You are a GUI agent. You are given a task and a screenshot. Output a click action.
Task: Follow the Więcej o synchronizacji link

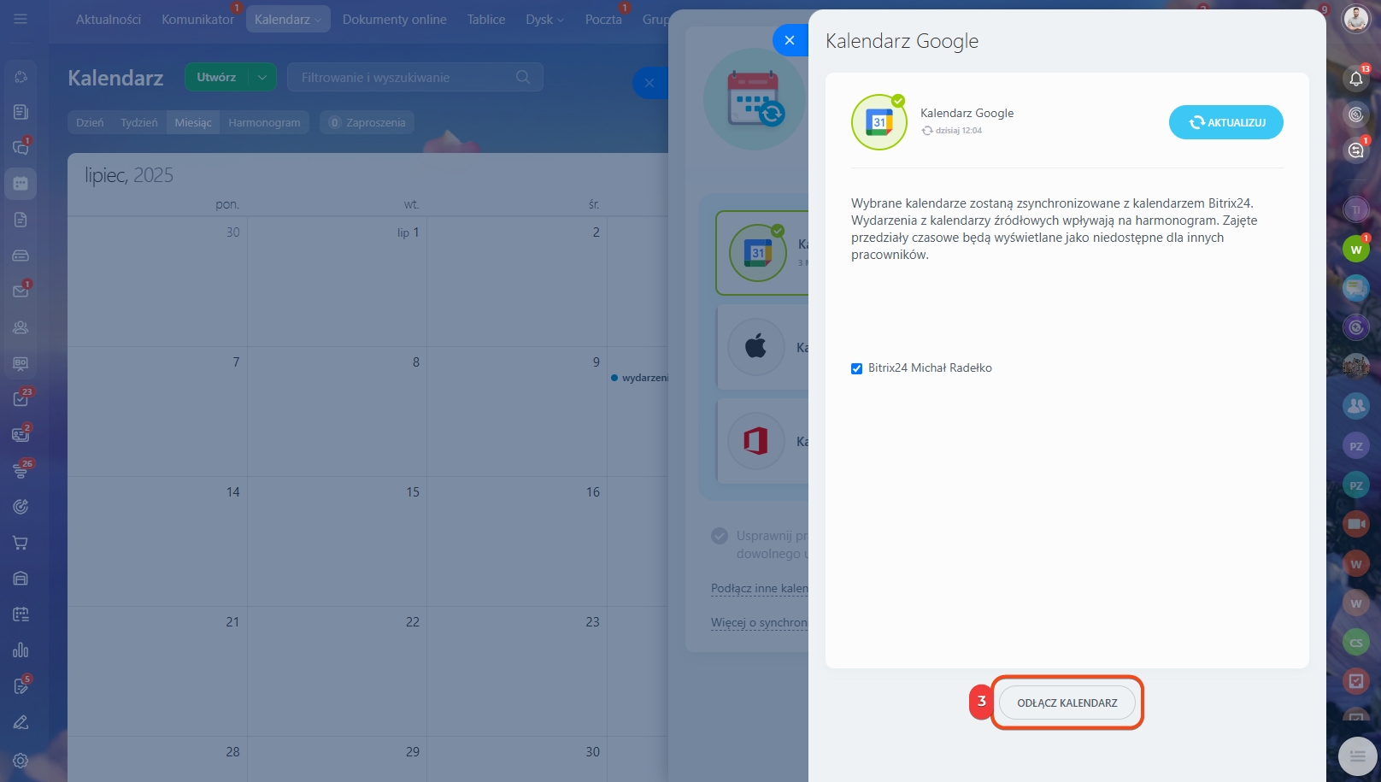coord(760,622)
